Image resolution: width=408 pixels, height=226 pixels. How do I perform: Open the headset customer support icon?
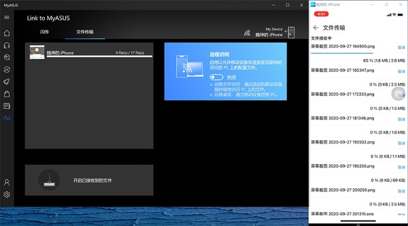[x=7, y=45]
